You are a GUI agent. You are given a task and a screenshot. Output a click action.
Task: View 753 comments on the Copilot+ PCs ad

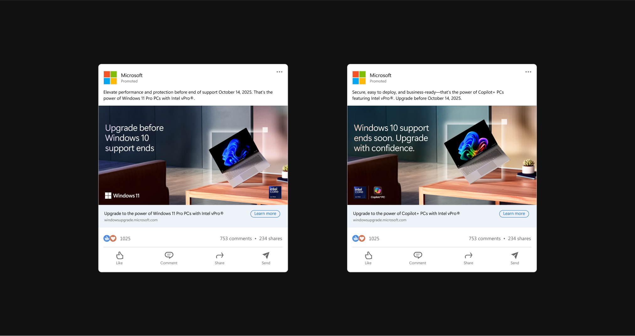coord(484,239)
